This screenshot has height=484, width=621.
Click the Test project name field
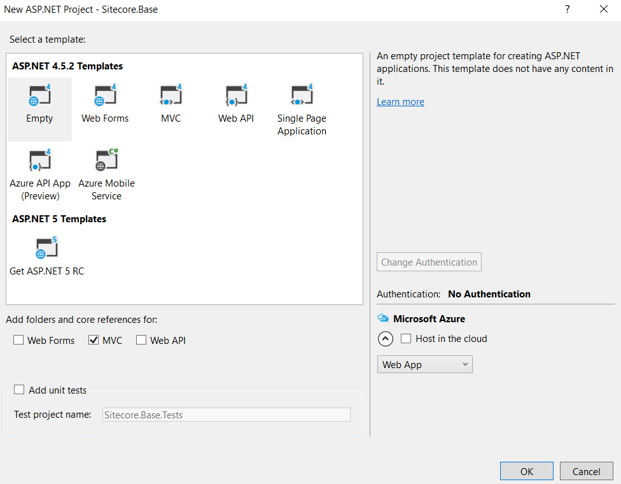click(x=226, y=415)
